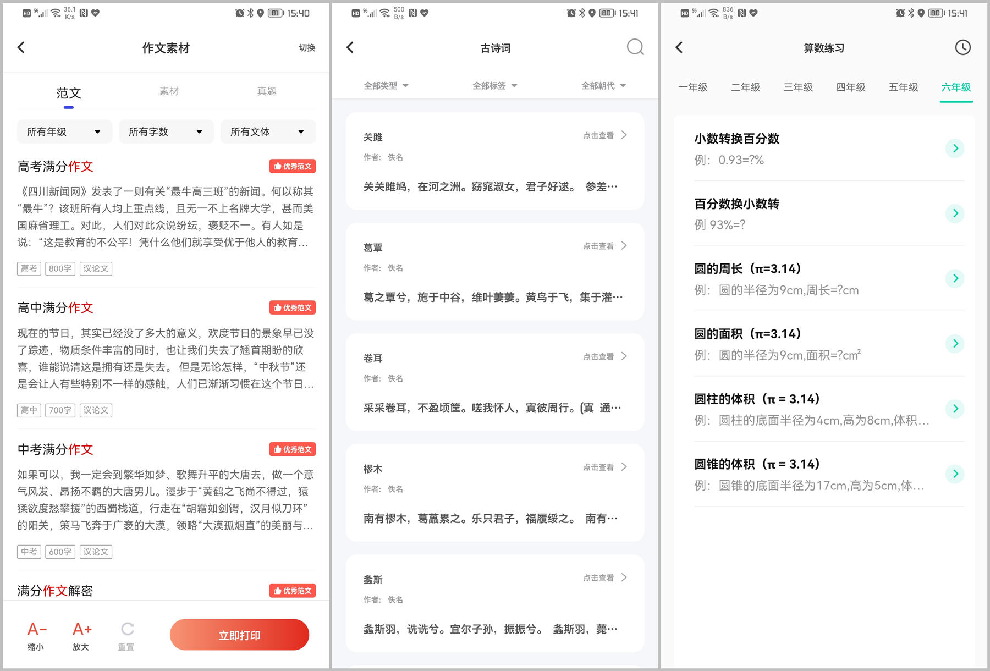Tap the 700字 tag
Viewport: 990px width, 671px height.
click(60, 410)
